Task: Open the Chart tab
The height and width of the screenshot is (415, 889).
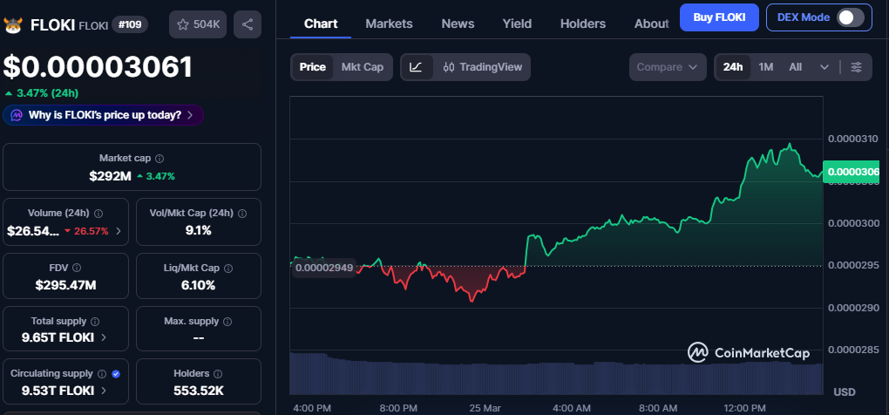Action: coord(321,24)
